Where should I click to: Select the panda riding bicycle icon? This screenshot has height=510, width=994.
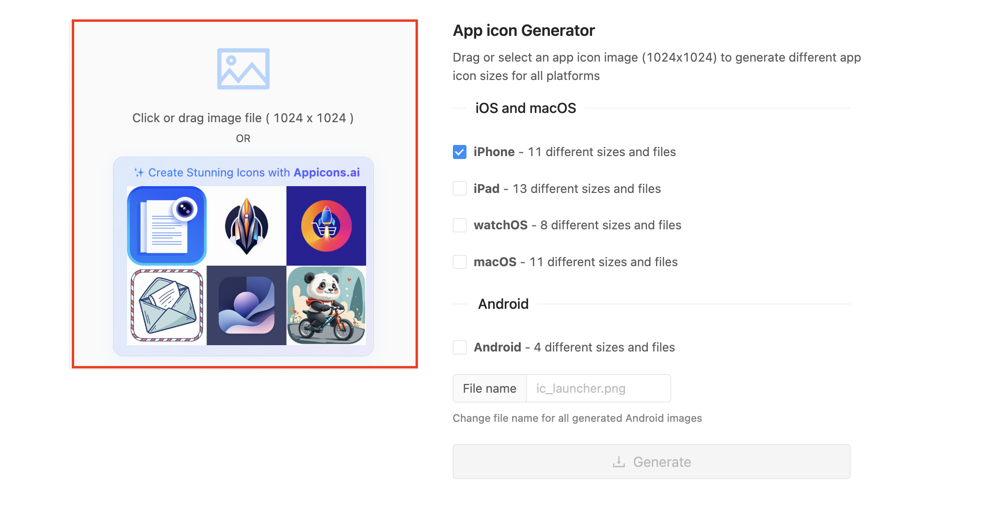326,305
